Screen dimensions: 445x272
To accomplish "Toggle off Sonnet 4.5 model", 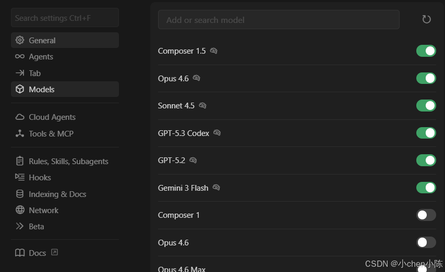I will [x=426, y=106].
